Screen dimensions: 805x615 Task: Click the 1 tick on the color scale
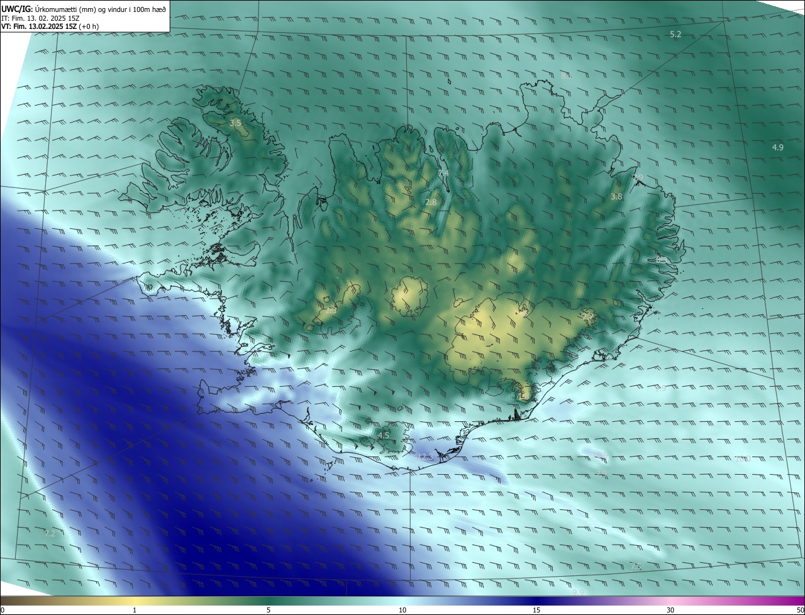tap(135, 610)
